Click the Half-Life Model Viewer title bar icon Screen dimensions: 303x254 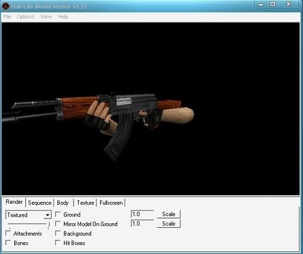(x=5, y=7)
